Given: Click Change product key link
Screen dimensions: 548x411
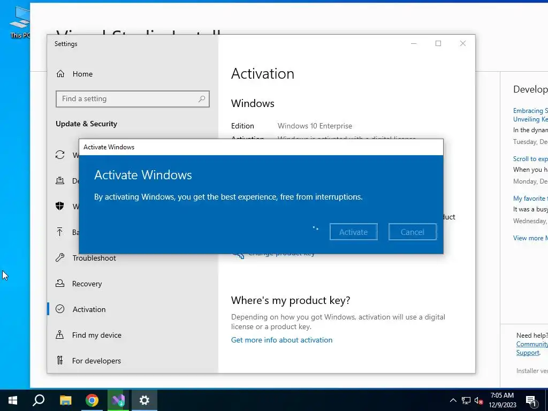Looking at the screenshot, I should pyautogui.click(x=281, y=254).
